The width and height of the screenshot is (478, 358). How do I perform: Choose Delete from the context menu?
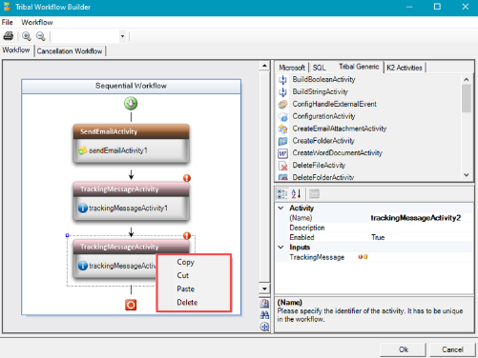click(187, 303)
